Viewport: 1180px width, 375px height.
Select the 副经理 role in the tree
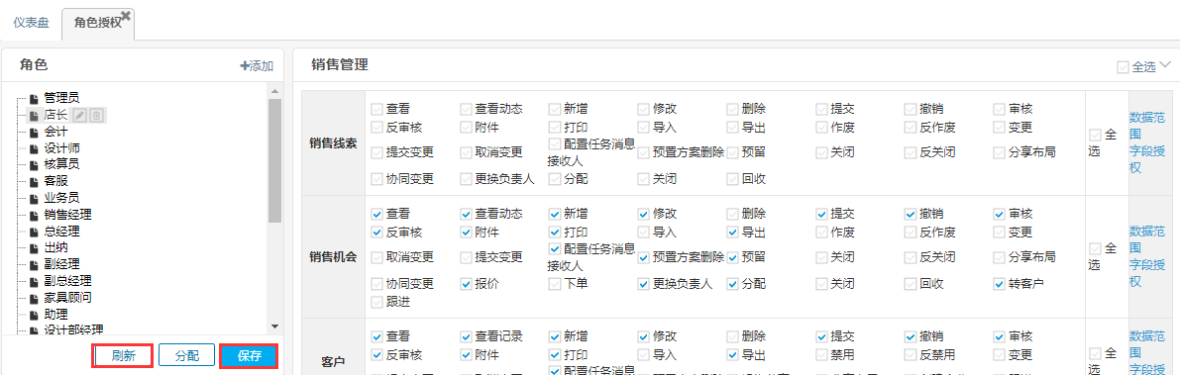click(x=61, y=264)
